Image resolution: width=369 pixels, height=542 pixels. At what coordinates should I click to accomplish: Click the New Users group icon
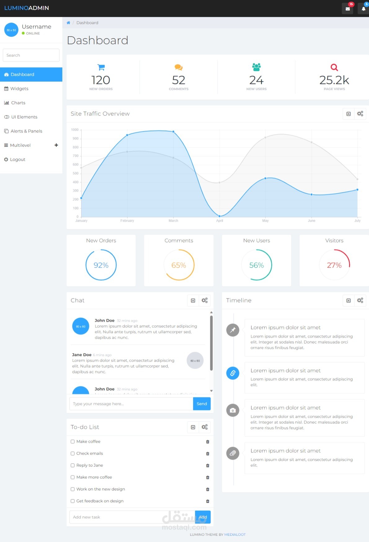(256, 67)
